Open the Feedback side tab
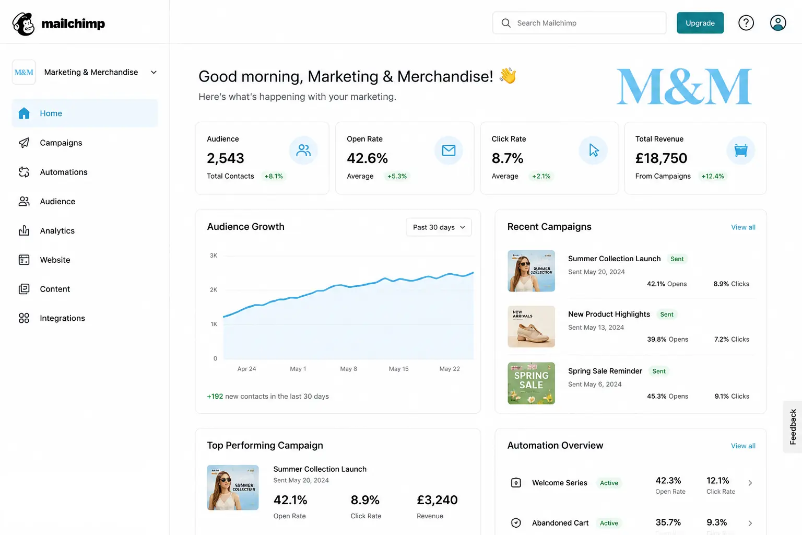Screen dimensions: 802x535 [793, 427]
